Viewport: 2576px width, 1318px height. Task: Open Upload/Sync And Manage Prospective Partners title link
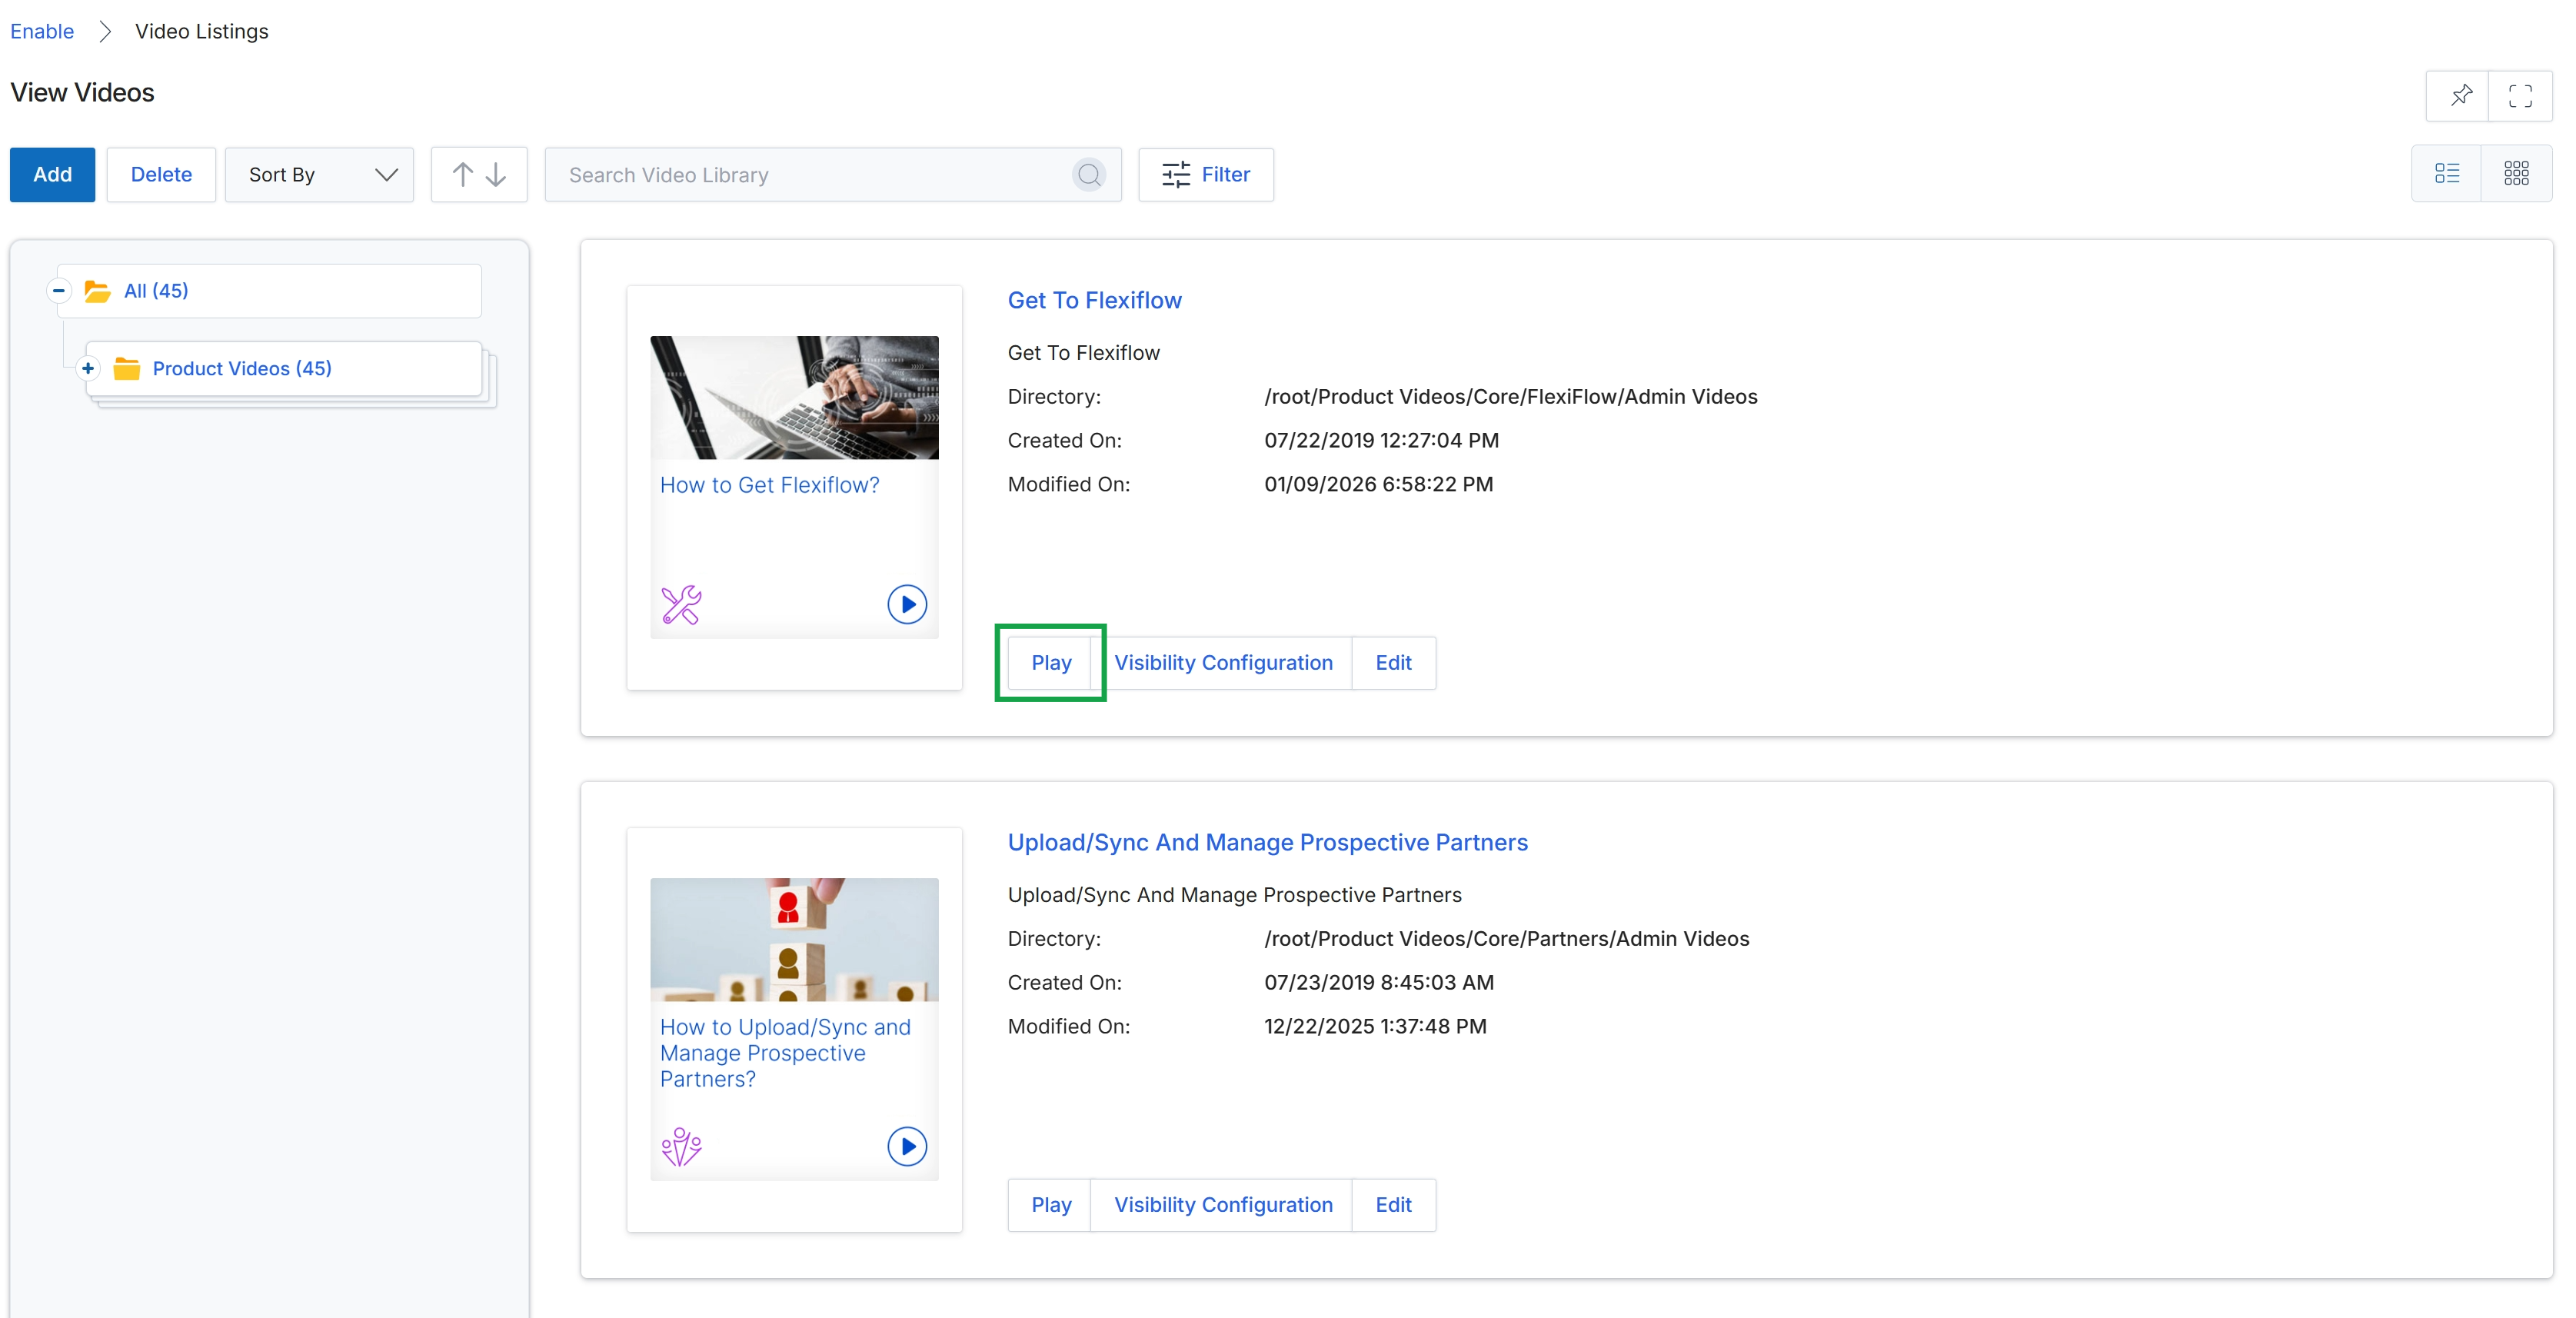pyautogui.click(x=1267, y=842)
